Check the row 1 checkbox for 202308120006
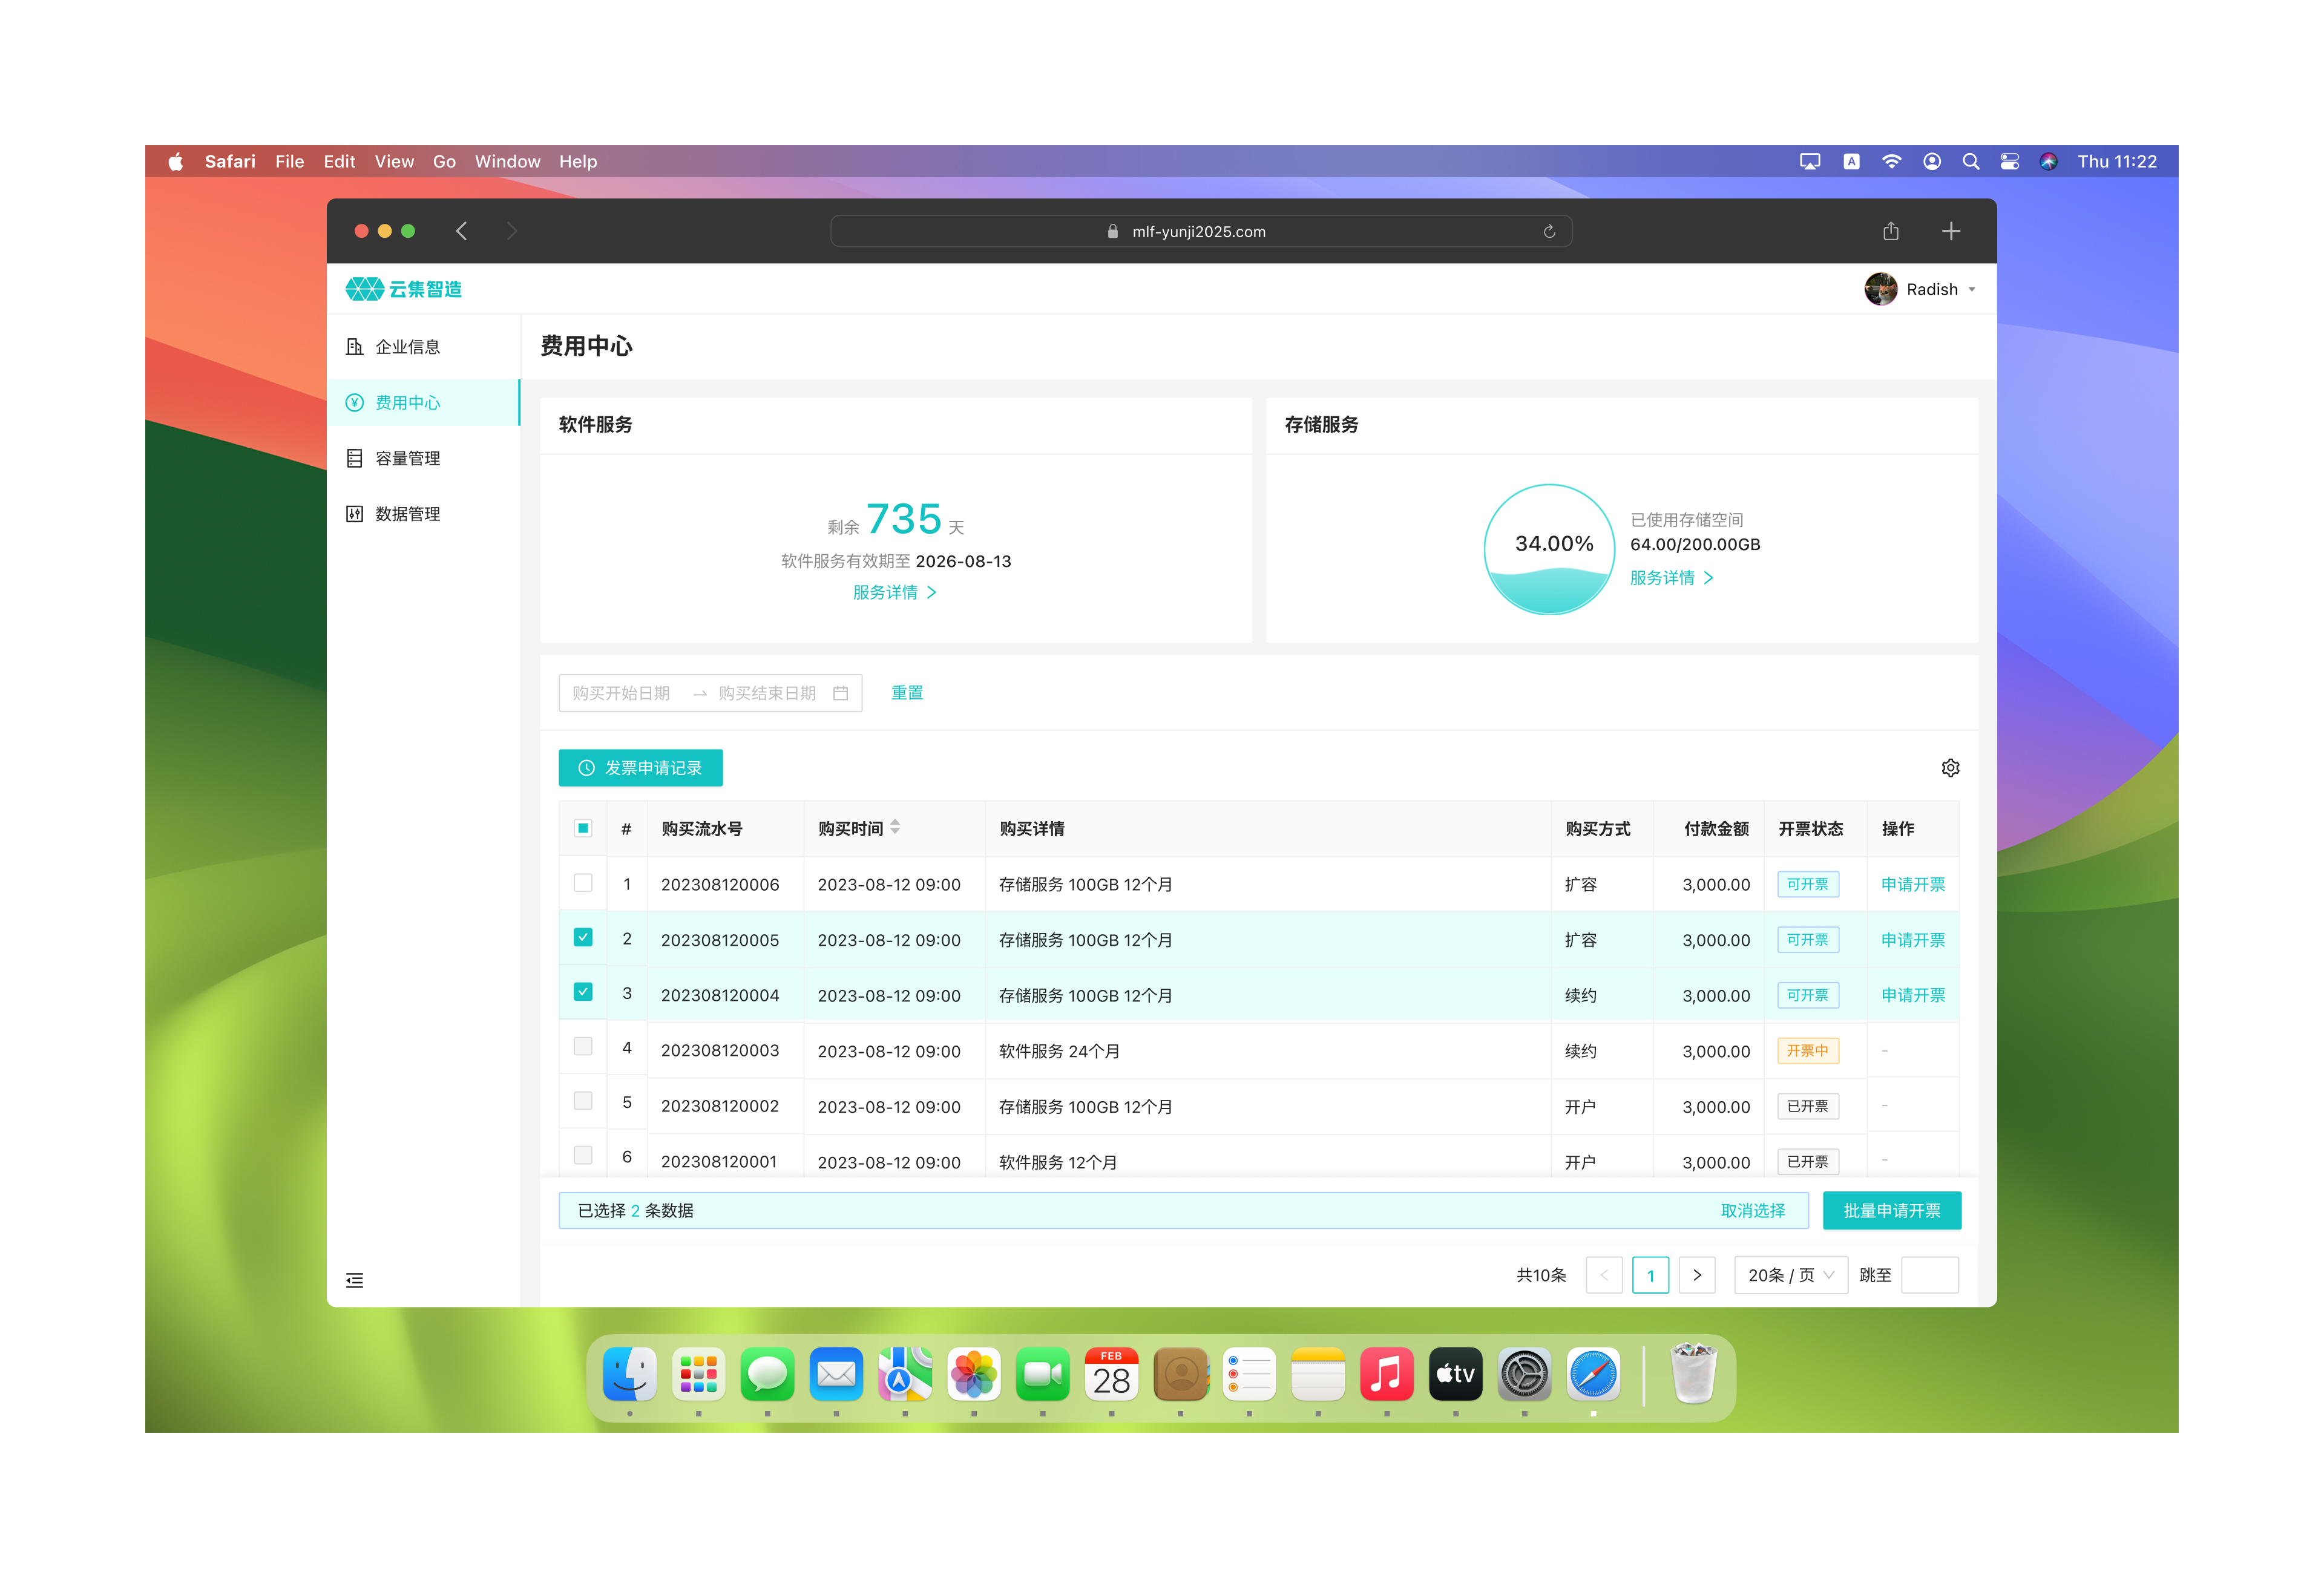This screenshot has height=1578, width=2324. [x=583, y=883]
